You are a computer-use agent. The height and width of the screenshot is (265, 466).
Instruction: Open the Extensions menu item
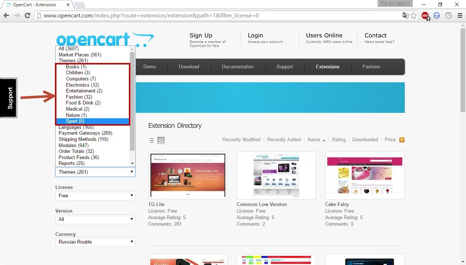pos(328,67)
